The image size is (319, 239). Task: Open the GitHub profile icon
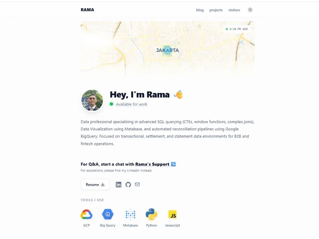click(x=128, y=184)
